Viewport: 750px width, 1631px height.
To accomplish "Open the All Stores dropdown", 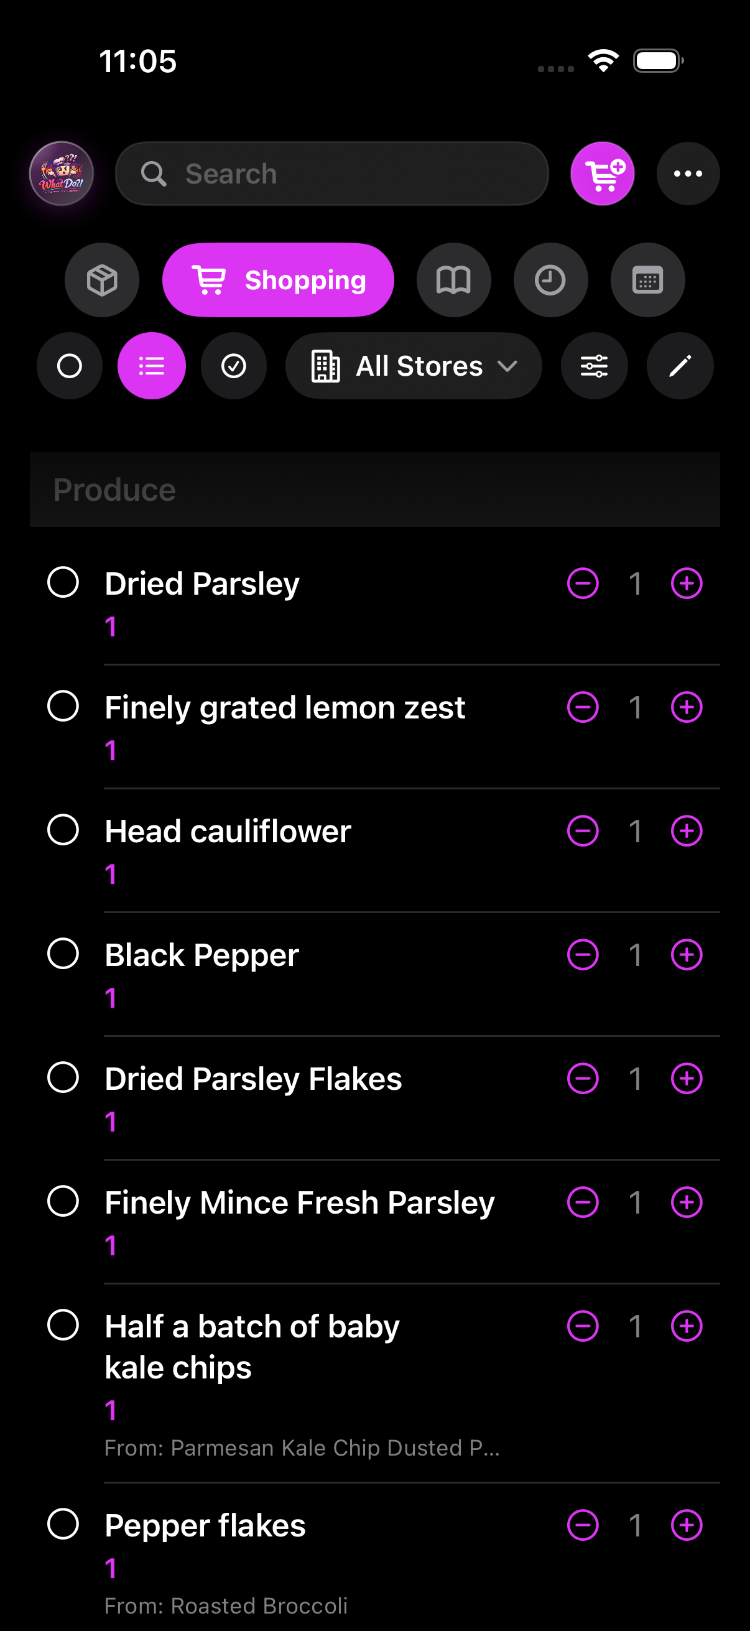I will click(x=414, y=365).
